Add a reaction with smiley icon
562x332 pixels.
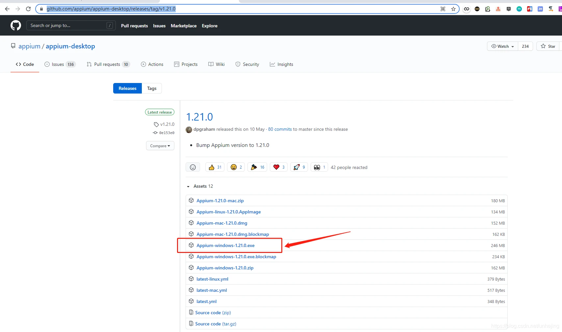point(193,167)
